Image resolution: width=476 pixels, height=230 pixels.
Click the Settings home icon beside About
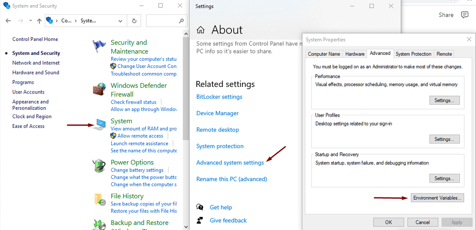pos(201,30)
